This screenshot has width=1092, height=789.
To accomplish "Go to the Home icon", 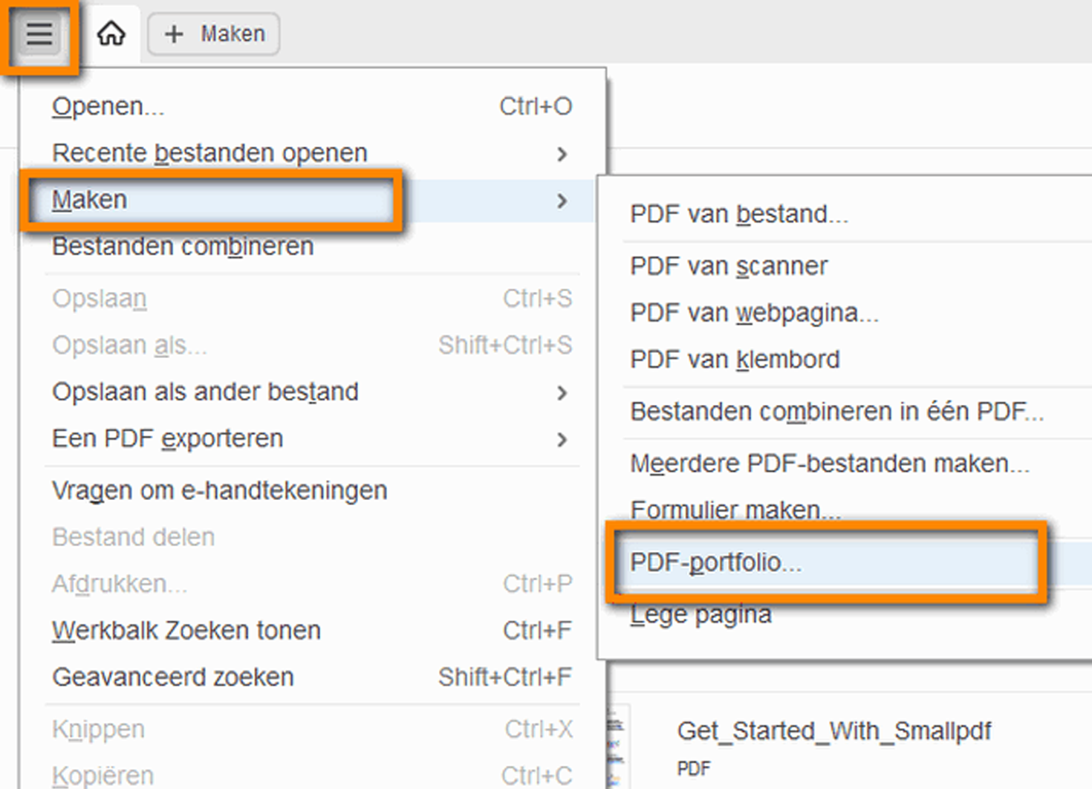I will [x=111, y=34].
